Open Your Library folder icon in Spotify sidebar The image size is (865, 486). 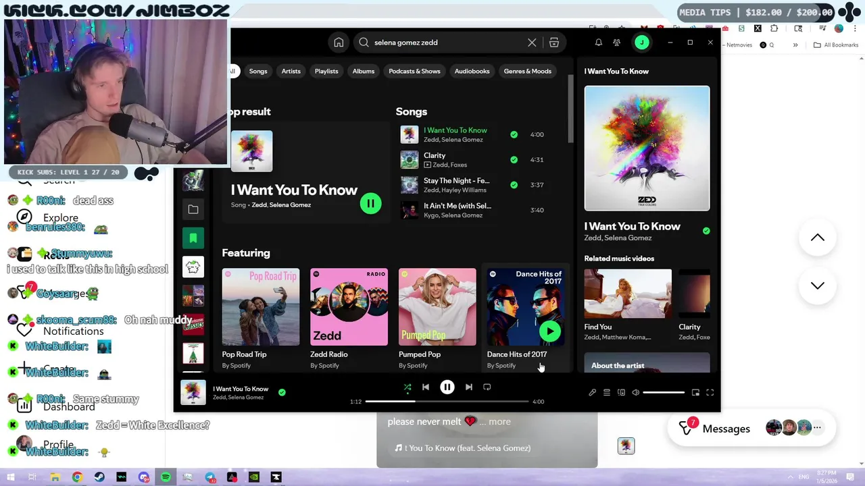click(193, 209)
